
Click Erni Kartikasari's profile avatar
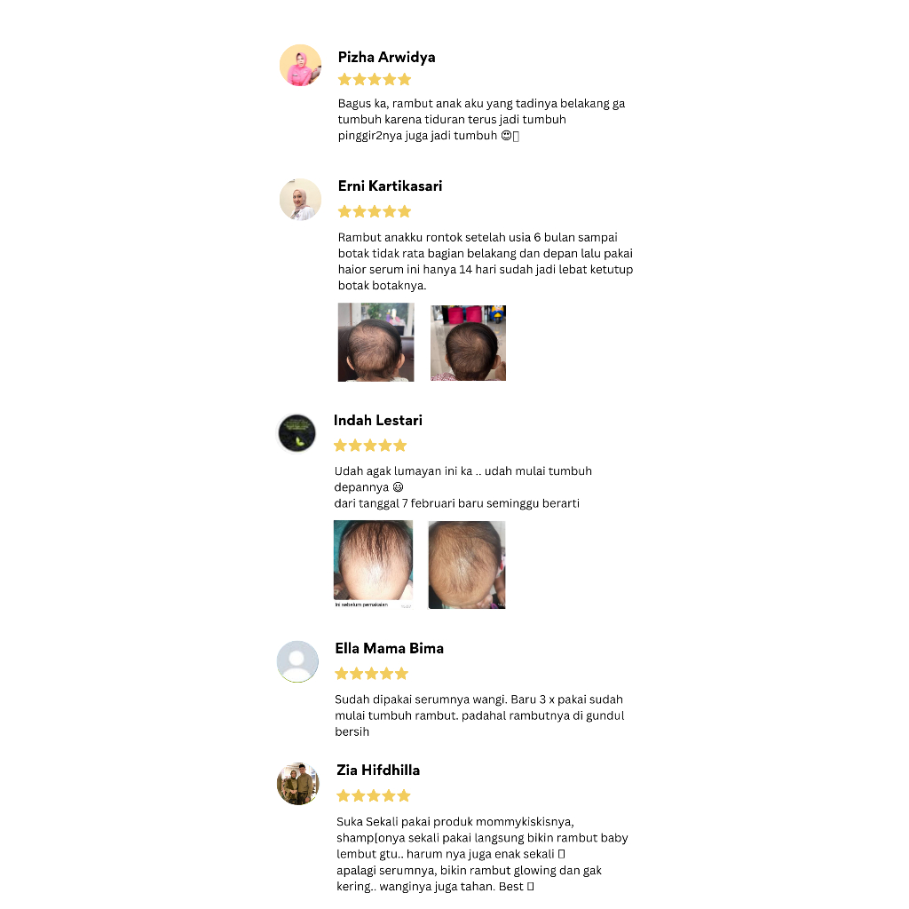tap(300, 200)
